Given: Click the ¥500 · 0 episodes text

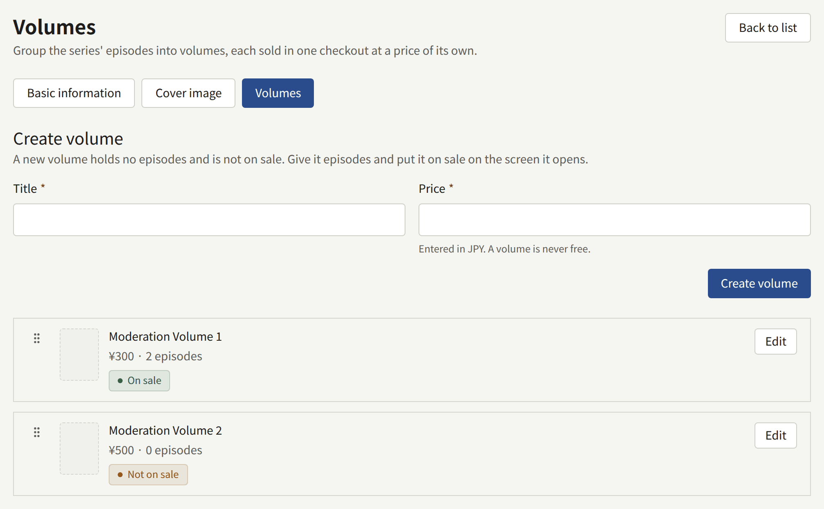Looking at the screenshot, I should [x=155, y=450].
